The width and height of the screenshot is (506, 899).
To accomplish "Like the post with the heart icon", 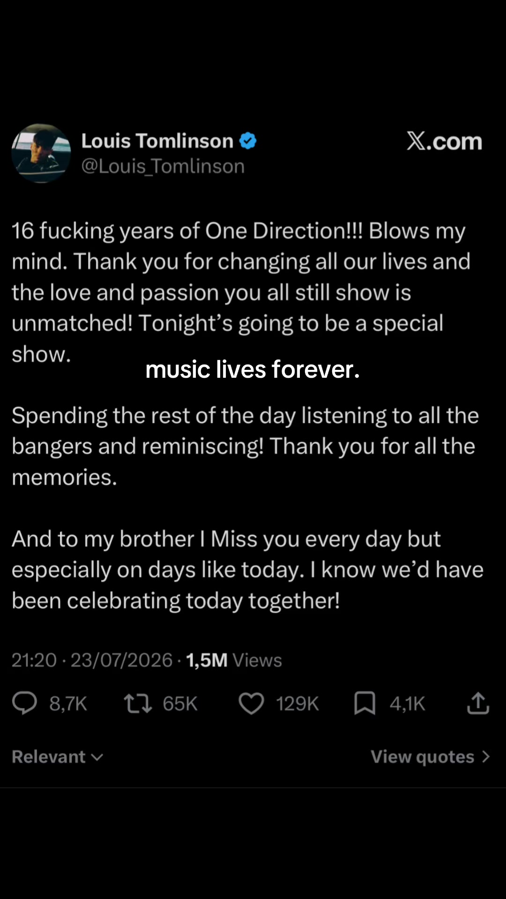I will click(x=252, y=703).
